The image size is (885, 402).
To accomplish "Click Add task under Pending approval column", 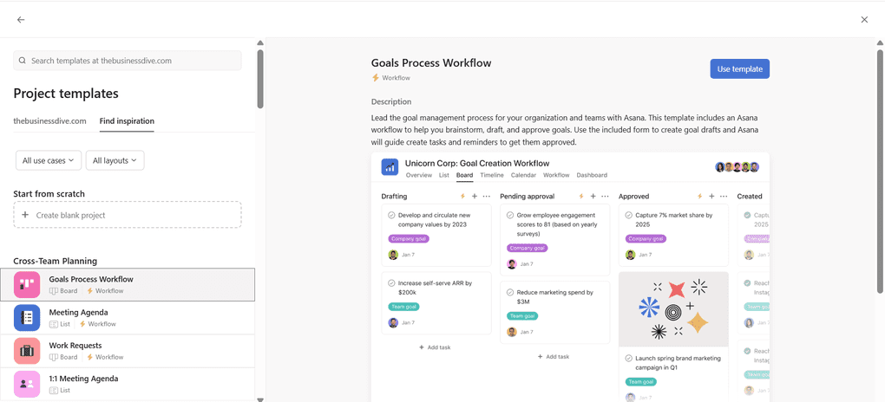I will [x=554, y=357].
